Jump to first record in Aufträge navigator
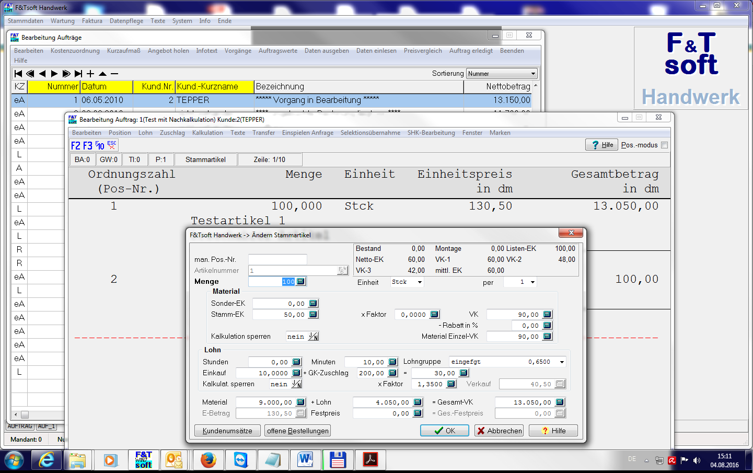Viewport: 753px width, 473px height. [x=18, y=74]
